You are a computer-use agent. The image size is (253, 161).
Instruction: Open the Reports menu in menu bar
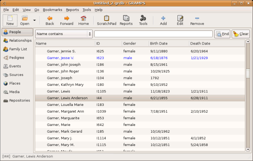(72, 9)
